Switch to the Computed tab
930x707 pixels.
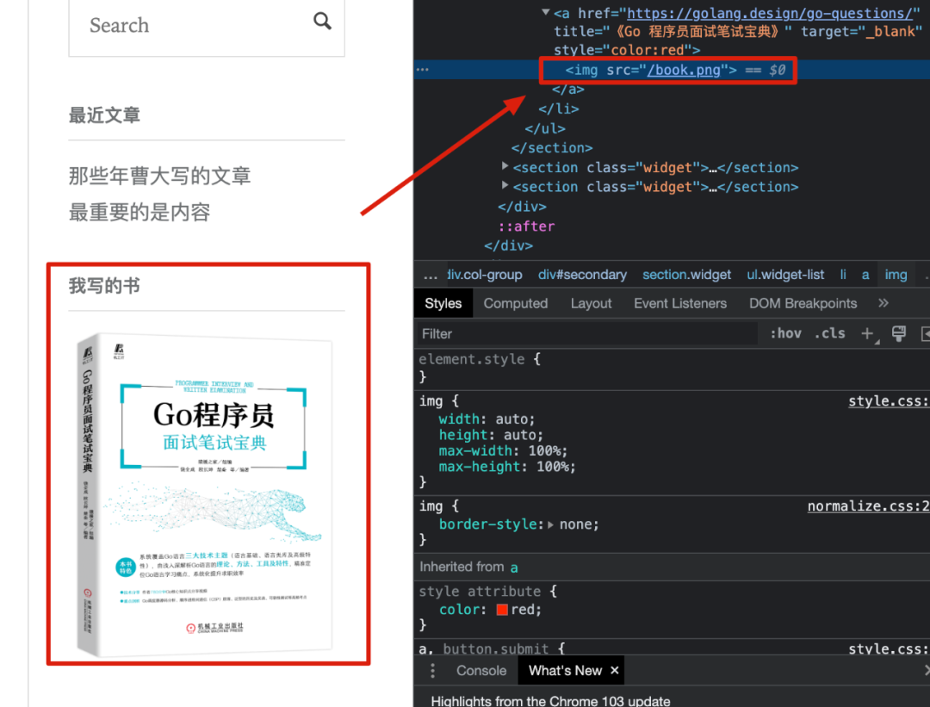coord(516,303)
